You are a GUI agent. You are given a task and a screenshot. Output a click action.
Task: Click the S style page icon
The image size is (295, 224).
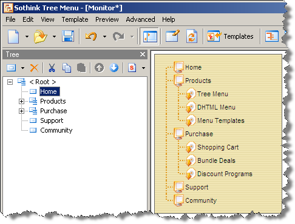click(x=132, y=68)
